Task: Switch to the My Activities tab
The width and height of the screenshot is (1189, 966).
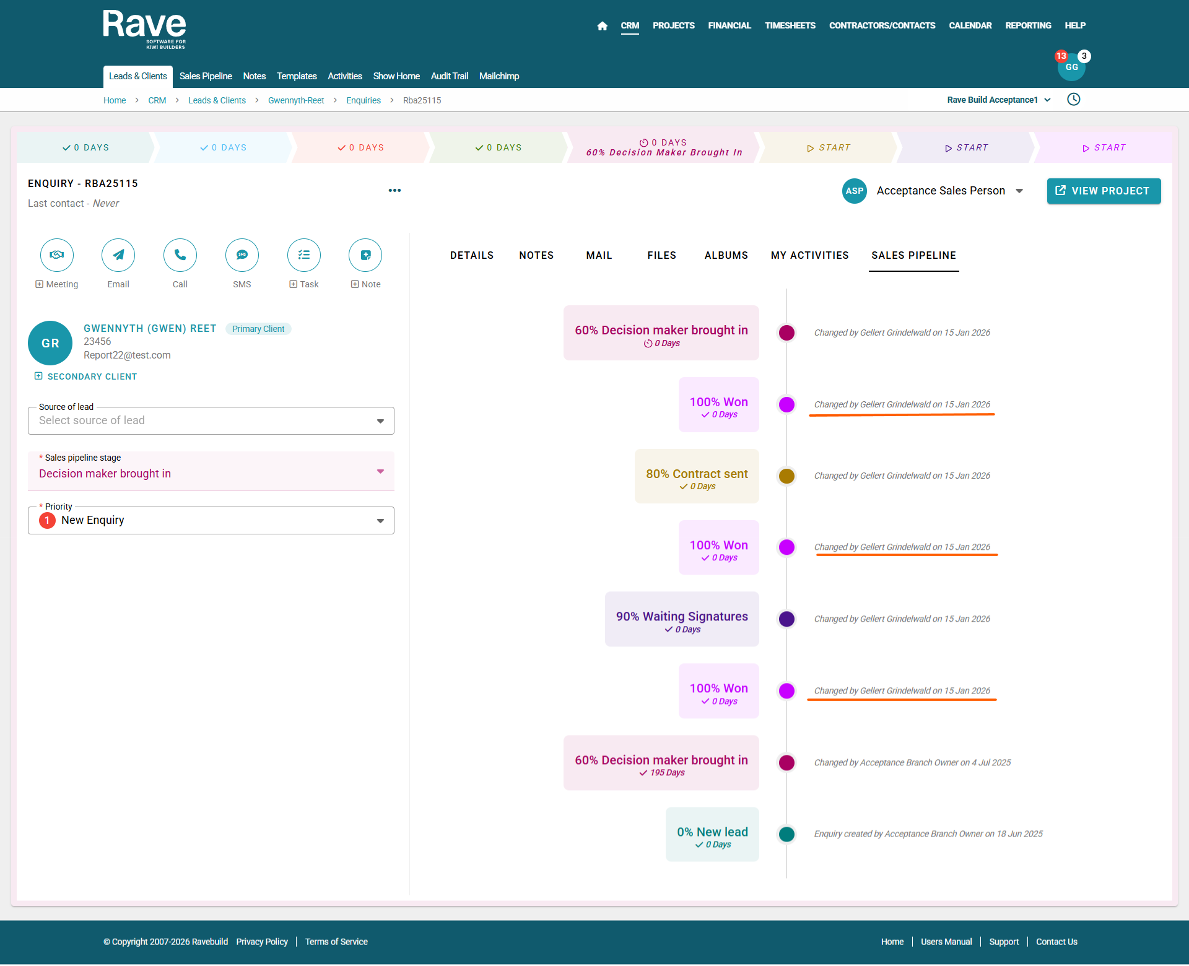Action: pos(809,255)
